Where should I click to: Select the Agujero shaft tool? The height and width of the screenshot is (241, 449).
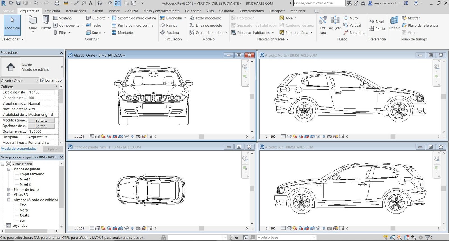tap(335, 23)
